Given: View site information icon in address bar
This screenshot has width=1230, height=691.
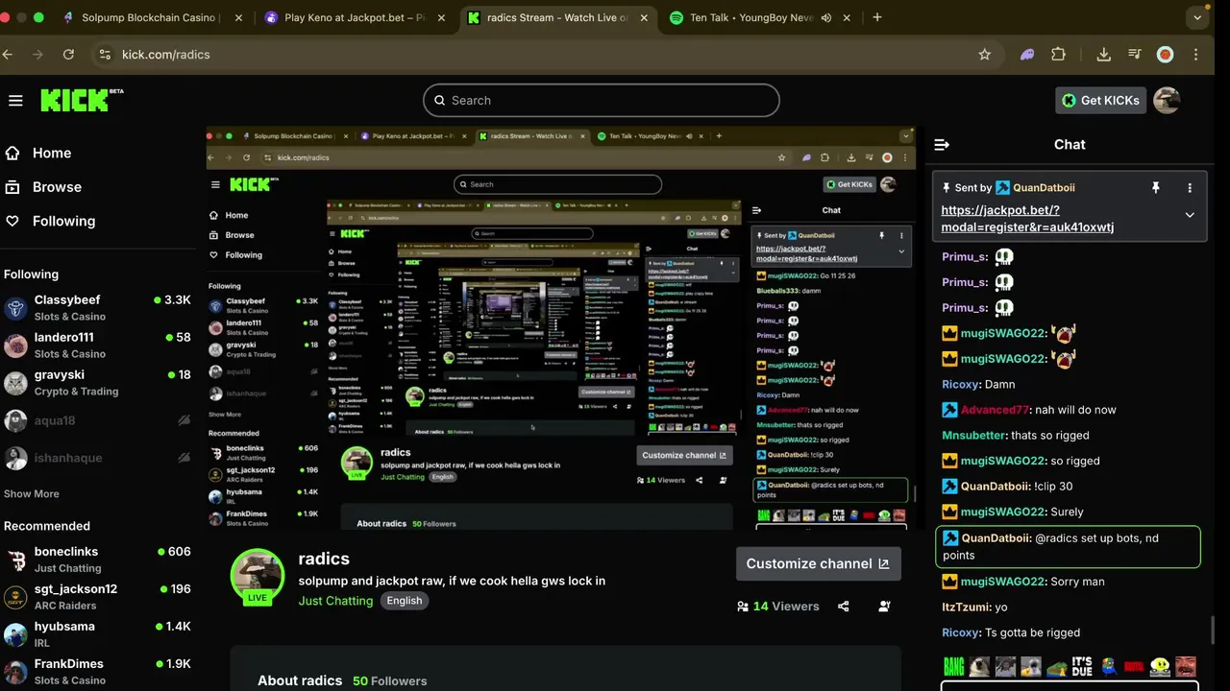Looking at the screenshot, I should pos(105,55).
